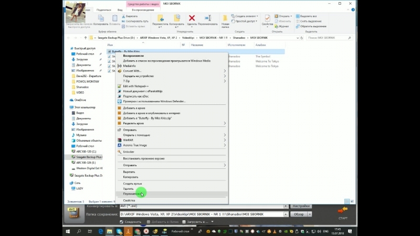
Task: Select MediaInfo in the context menu
Action: coord(130,66)
